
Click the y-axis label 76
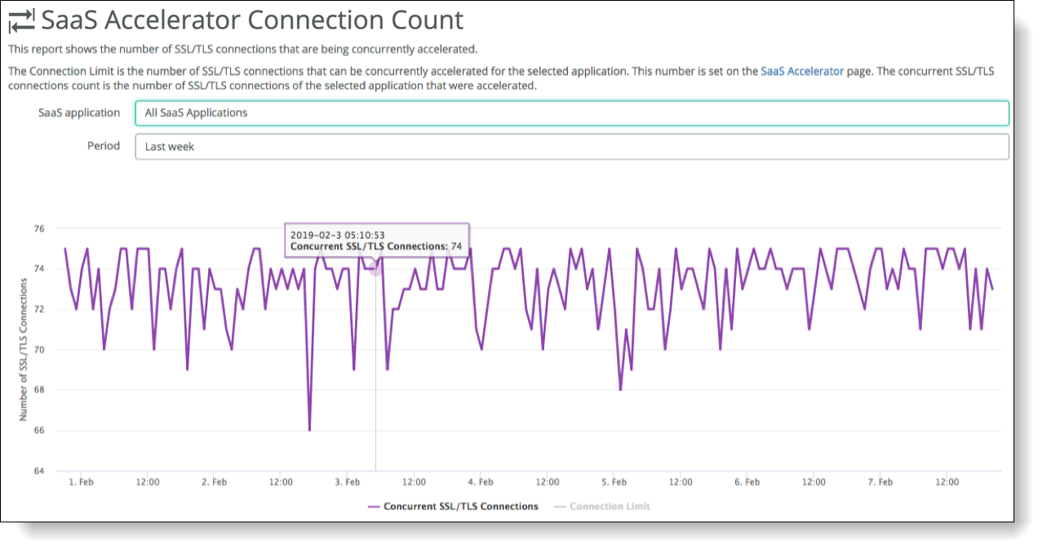coord(39,229)
